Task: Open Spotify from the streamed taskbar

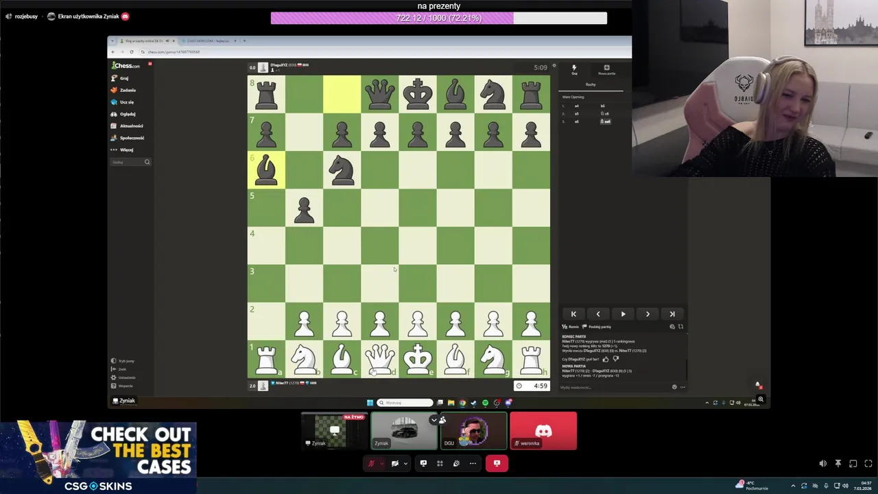Action: (x=485, y=403)
